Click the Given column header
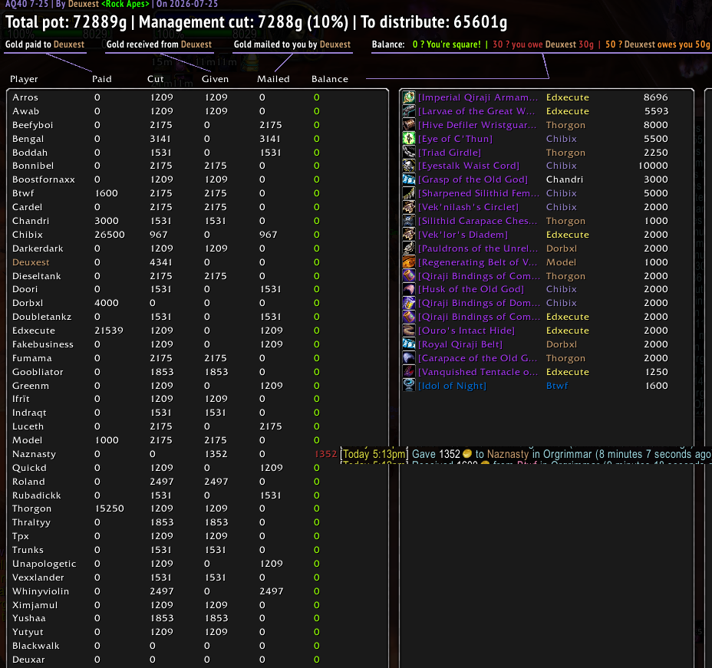The width and height of the screenshot is (712, 668). pos(216,79)
